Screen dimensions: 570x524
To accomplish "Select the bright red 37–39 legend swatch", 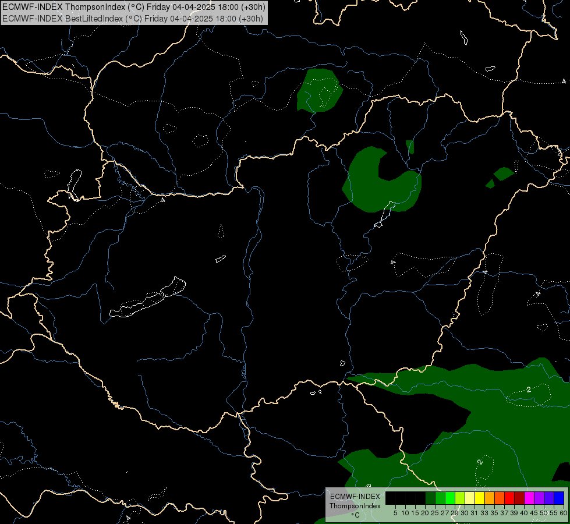I will [509, 498].
